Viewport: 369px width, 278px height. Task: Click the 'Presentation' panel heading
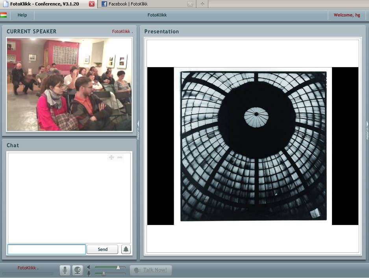coord(162,31)
